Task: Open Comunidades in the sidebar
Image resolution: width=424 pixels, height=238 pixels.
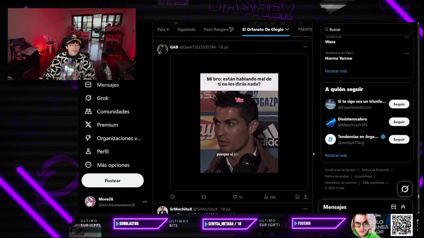Action: point(107,112)
